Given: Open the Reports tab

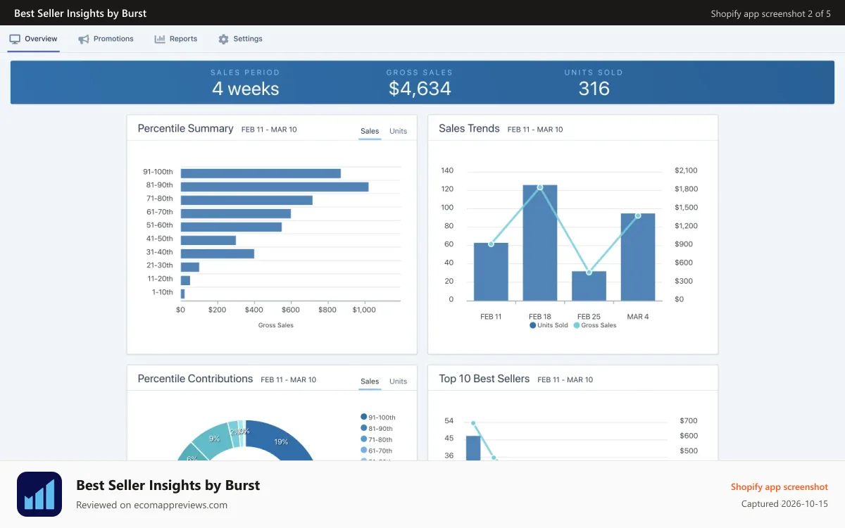Looking at the screenshot, I should (175, 39).
